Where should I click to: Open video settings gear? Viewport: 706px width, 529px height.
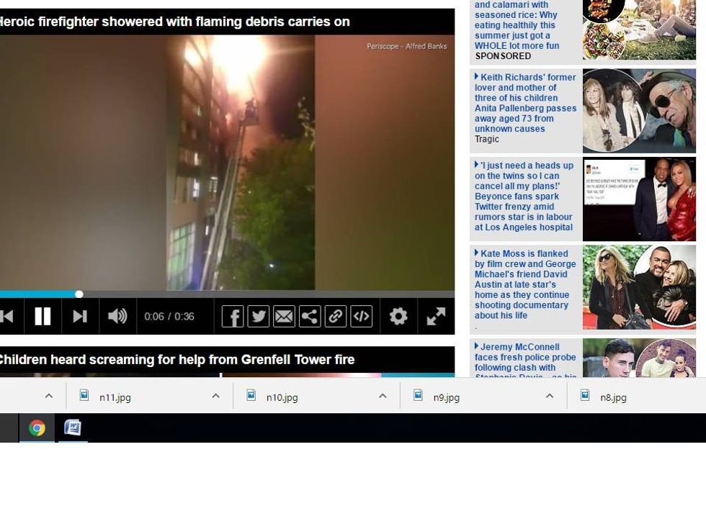pos(398,316)
